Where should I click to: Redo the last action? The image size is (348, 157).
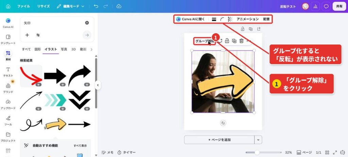(106, 6)
